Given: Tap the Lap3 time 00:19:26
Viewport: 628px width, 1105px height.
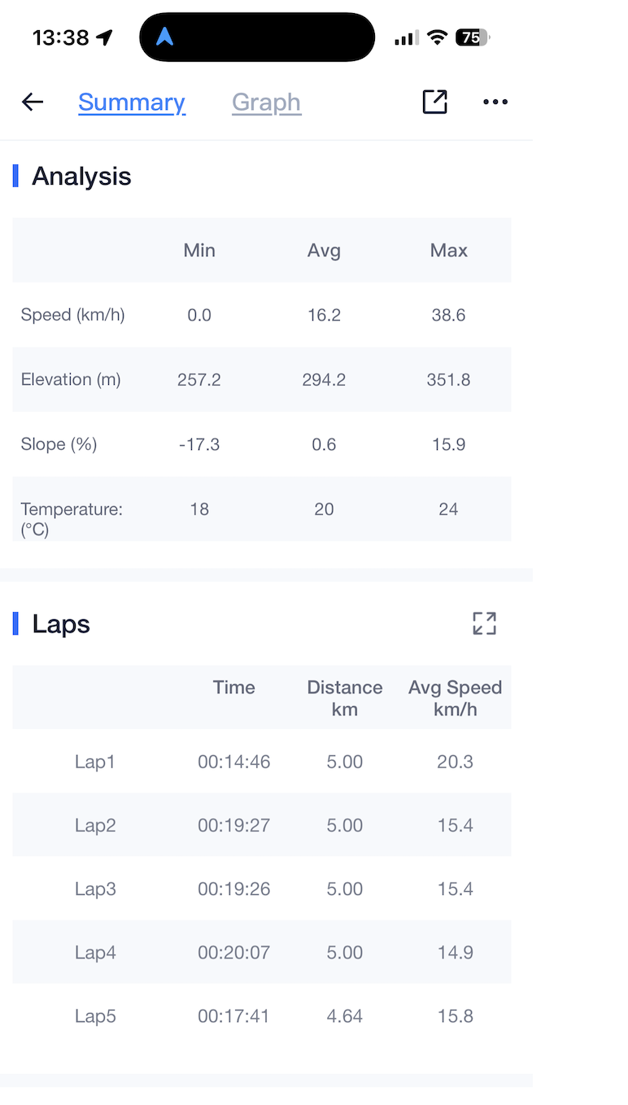Looking at the screenshot, I should point(233,889).
